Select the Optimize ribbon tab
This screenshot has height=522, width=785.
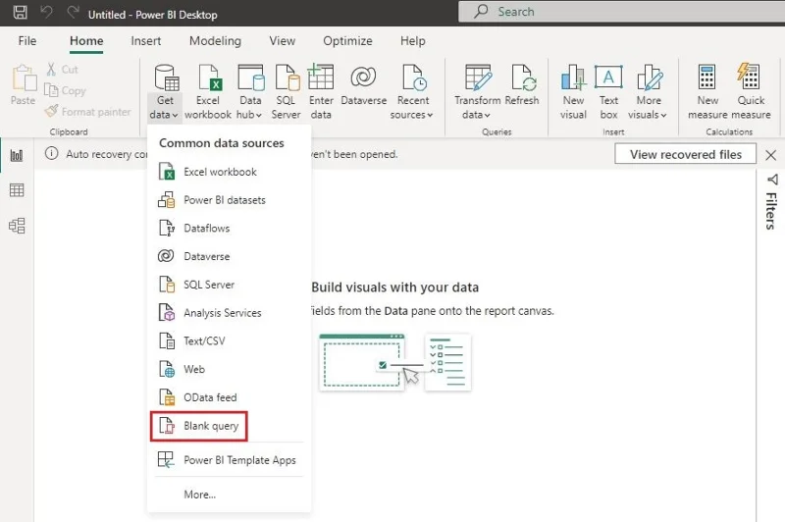click(347, 40)
